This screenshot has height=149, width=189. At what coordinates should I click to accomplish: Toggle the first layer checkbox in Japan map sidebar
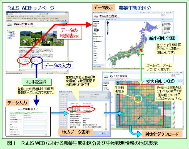94,23
